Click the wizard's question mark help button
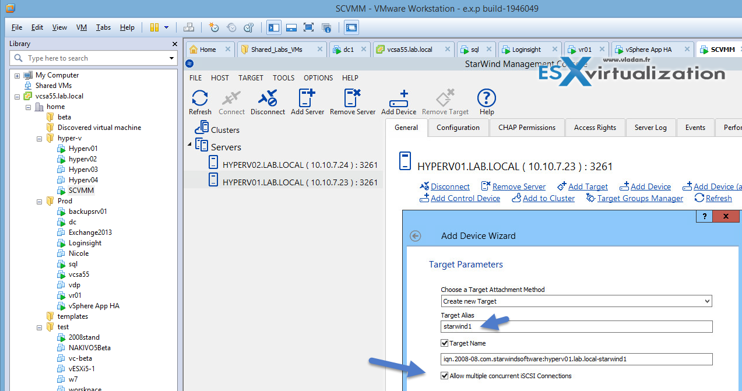 [704, 216]
